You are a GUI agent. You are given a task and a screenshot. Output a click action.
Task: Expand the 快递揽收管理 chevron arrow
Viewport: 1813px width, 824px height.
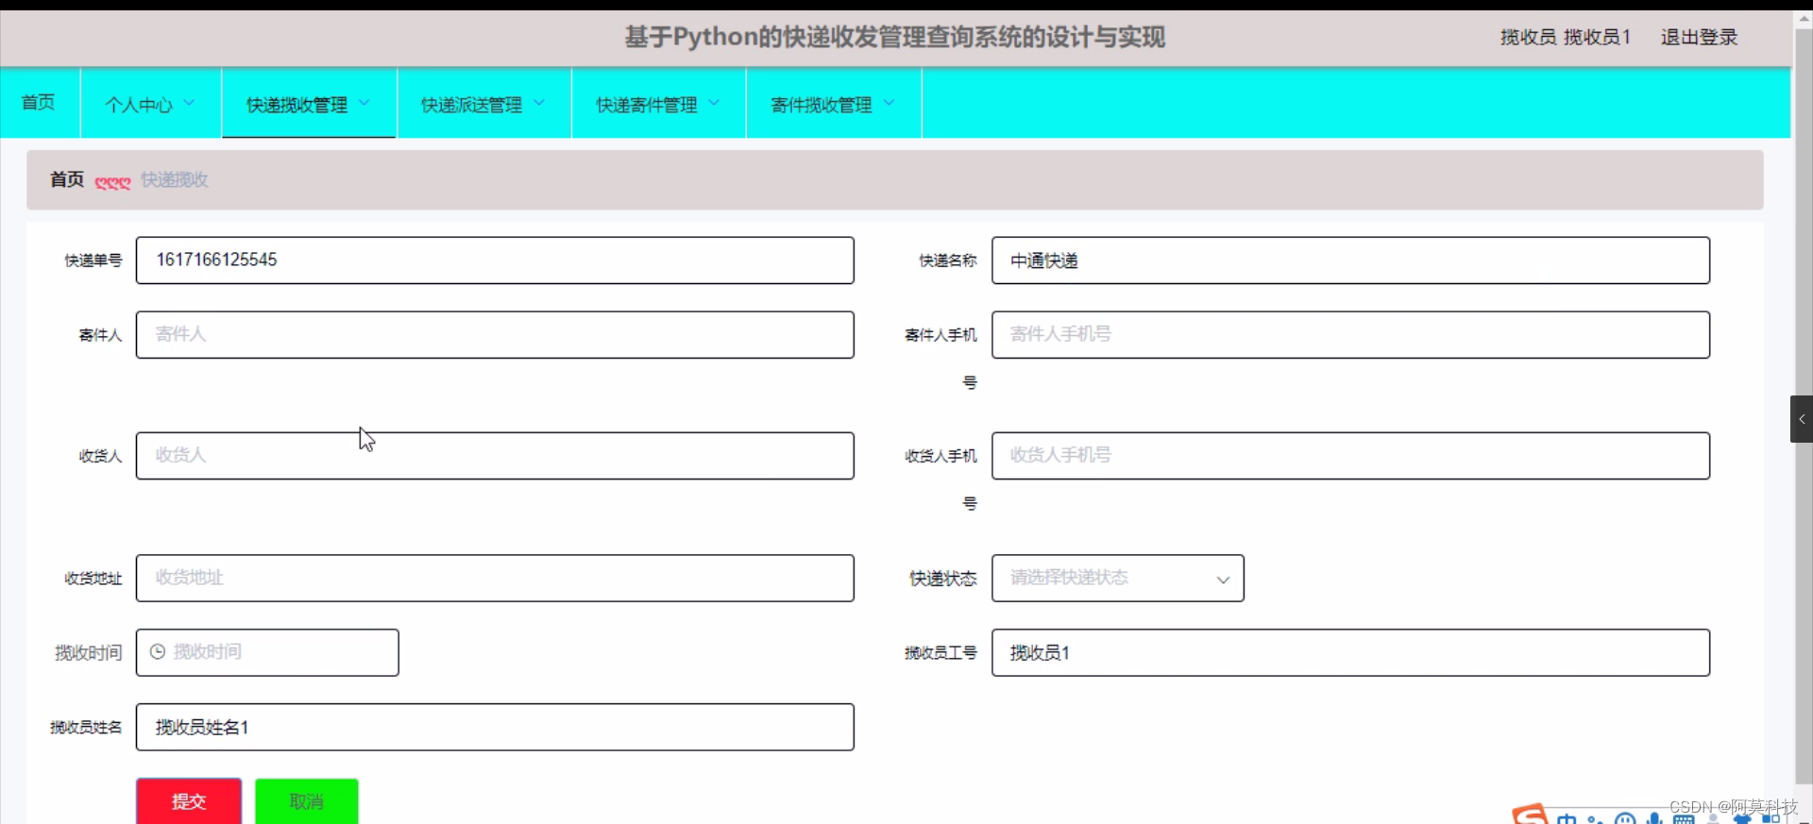click(x=364, y=103)
